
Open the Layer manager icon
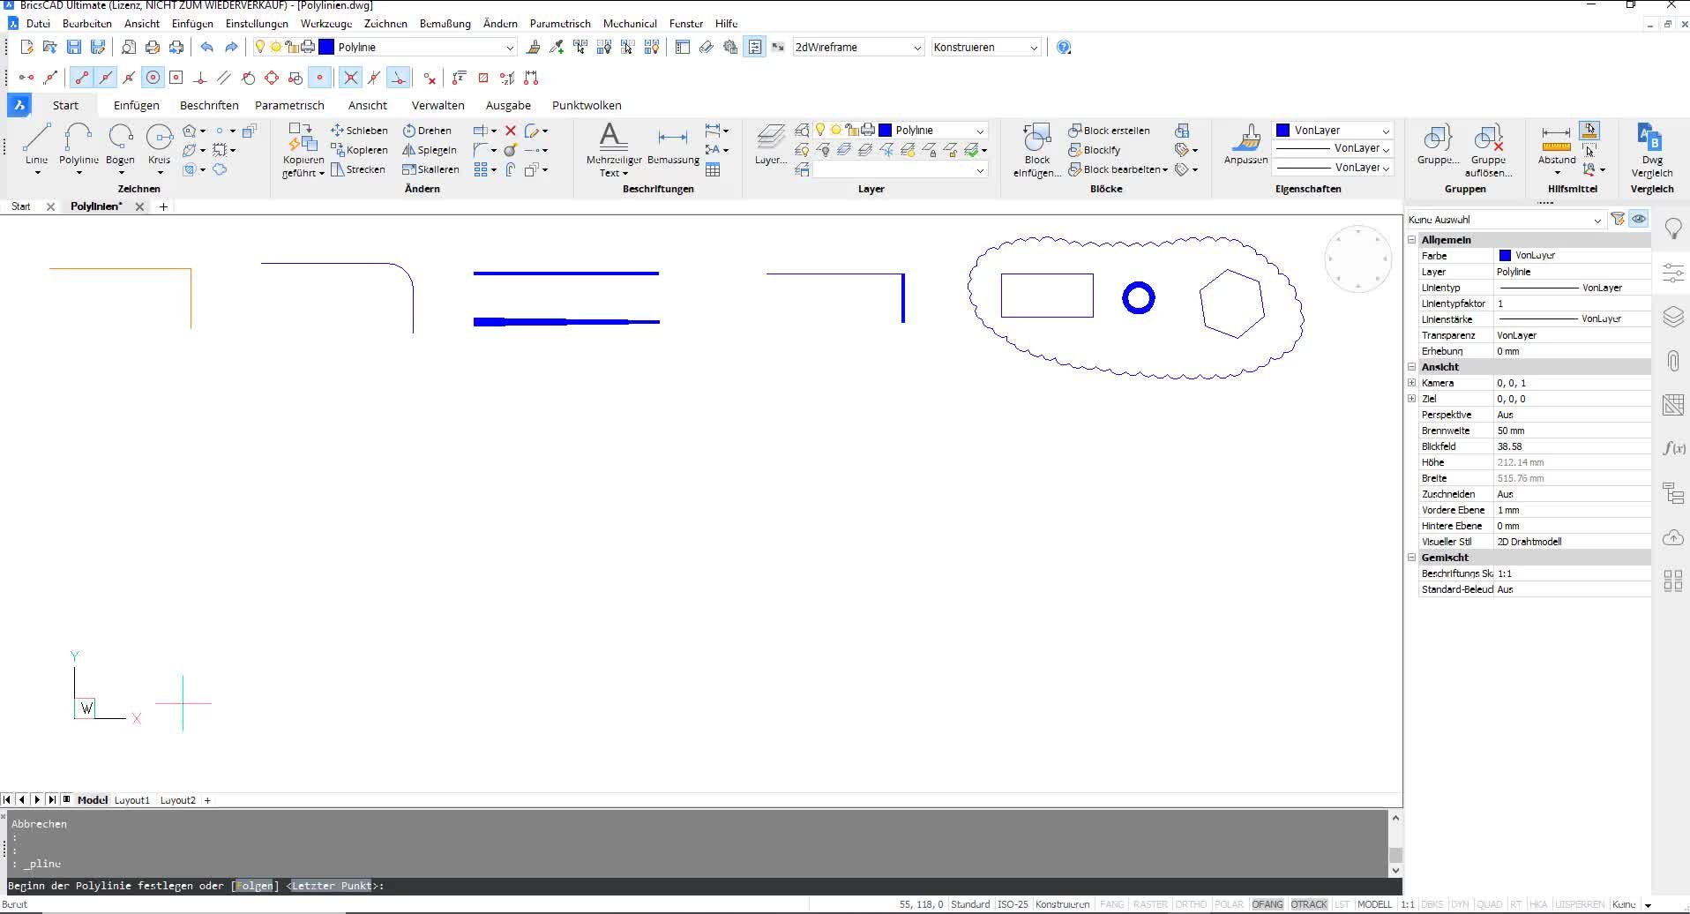click(771, 145)
